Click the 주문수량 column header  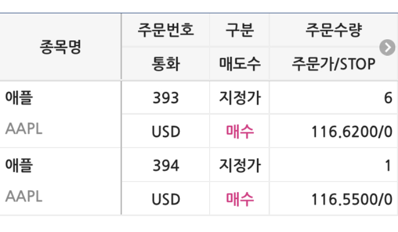[333, 30]
